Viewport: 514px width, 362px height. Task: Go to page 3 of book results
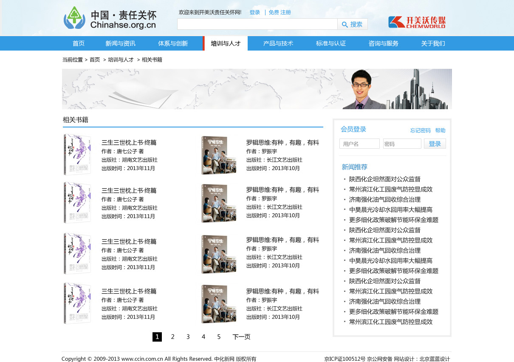point(188,337)
